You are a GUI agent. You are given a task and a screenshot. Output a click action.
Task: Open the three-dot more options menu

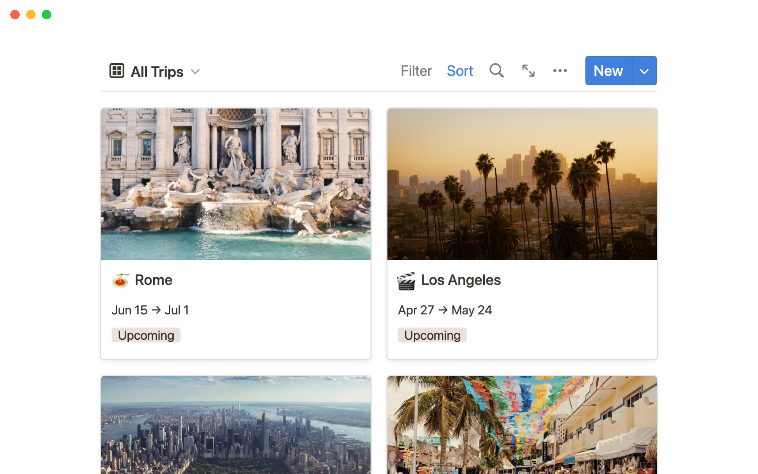tap(560, 71)
